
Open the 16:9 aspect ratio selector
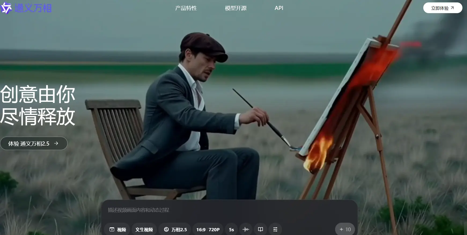pyautogui.click(x=201, y=229)
